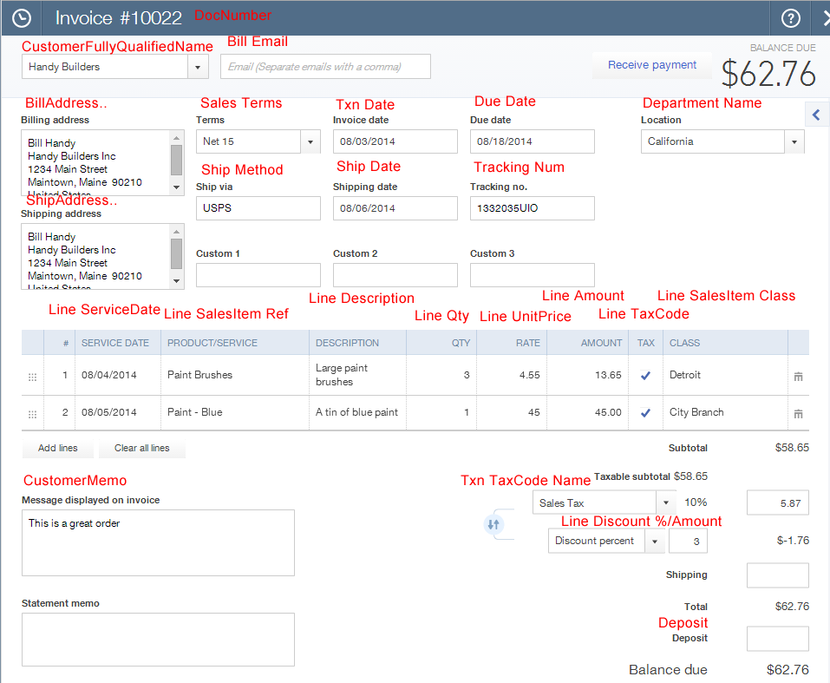The height and width of the screenshot is (683, 830).
Task: Open the California location dropdown
Action: (x=794, y=141)
